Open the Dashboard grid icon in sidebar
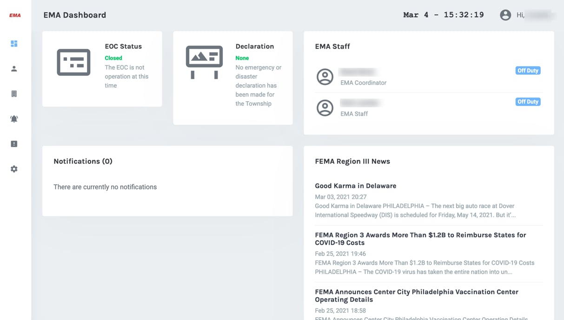This screenshot has width=564, height=320. (x=14, y=44)
